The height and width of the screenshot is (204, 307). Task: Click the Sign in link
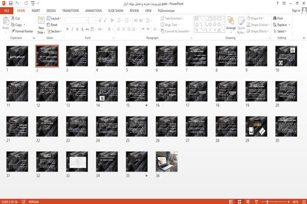coord(296,11)
